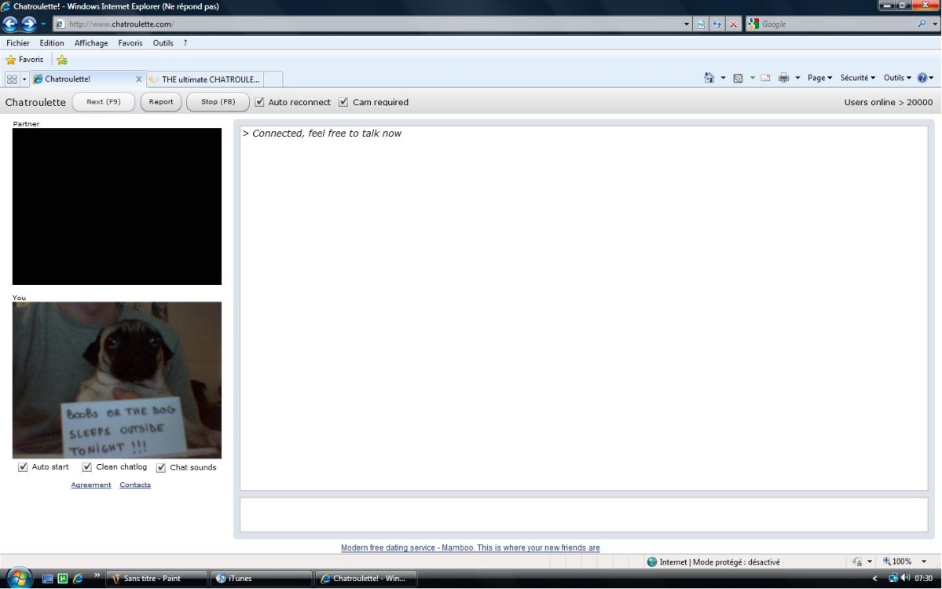The height and width of the screenshot is (589, 942).
Task: Click the privacy lock icon in status bar
Action: pyautogui.click(x=857, y=562)
